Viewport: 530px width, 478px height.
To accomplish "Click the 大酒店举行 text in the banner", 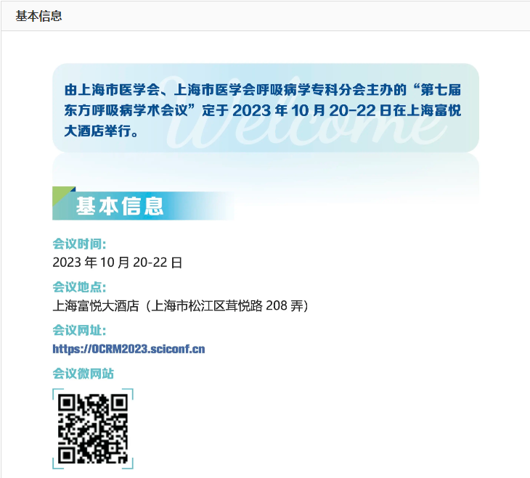I will click(x=97, y=131).
